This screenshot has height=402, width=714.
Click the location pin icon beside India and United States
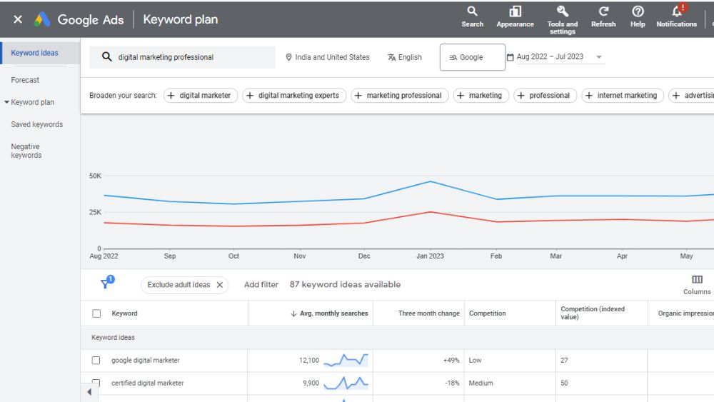288,57
